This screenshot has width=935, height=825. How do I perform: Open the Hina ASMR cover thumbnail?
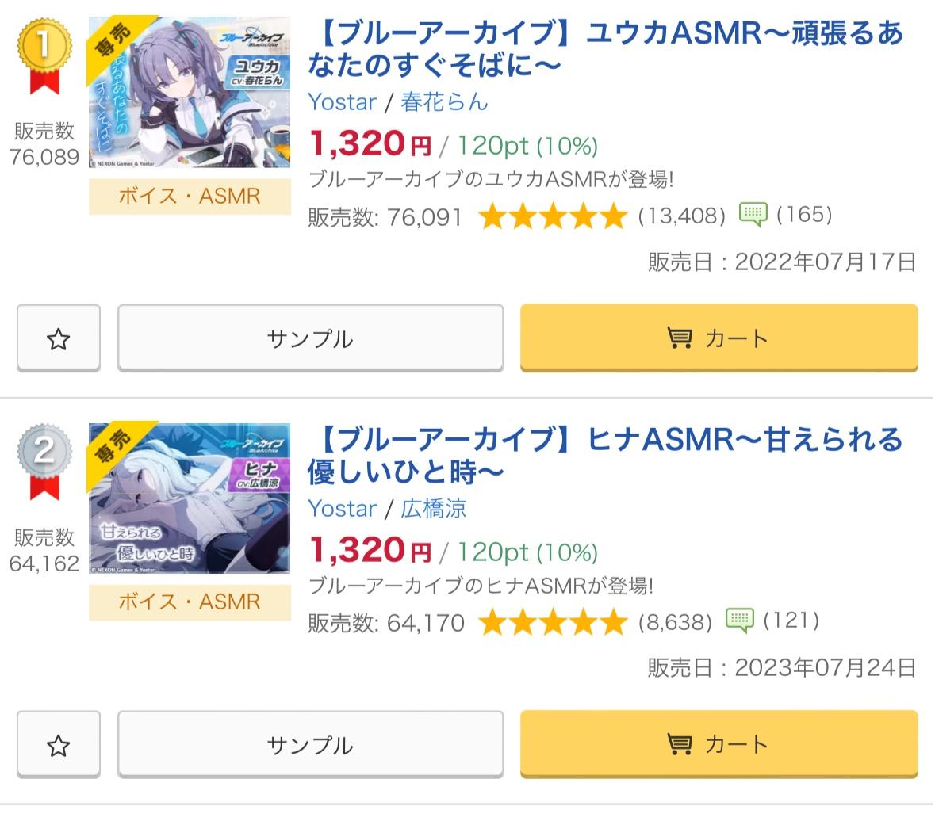click(190, 499)
